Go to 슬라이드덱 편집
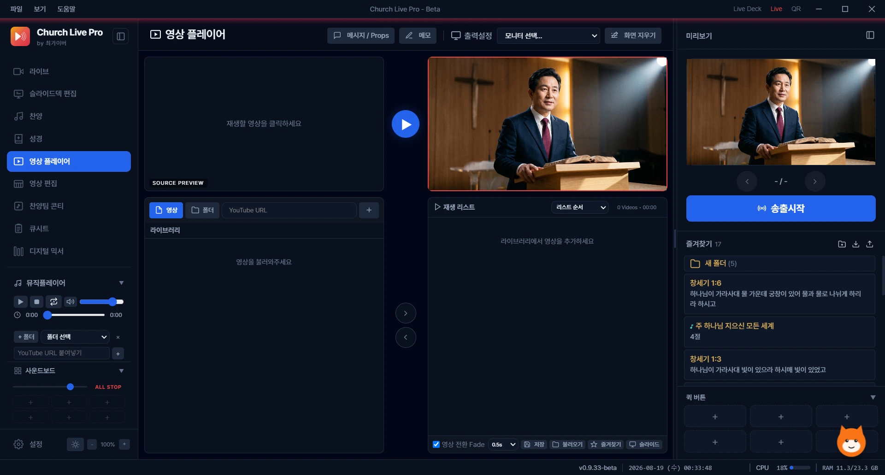885x475 pixels. pos(69,94)
